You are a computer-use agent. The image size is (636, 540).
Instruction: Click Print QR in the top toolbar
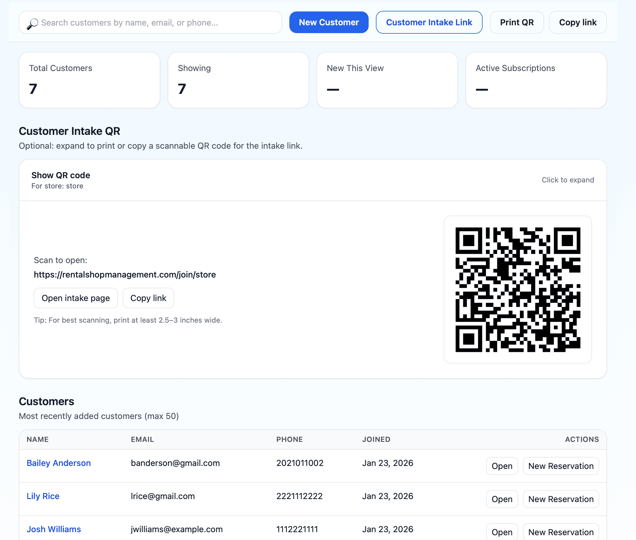[517, 22]
